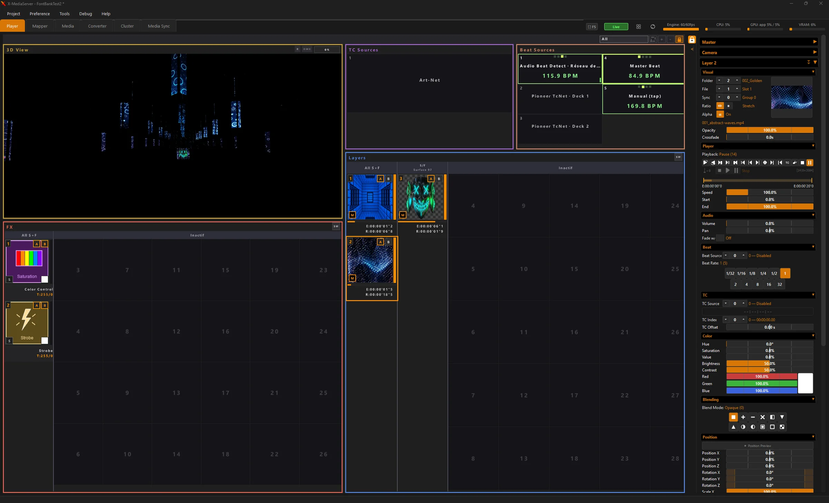The height and width of the screenshot is (503, 829).
Task: Open the Preference menu
Action: (40, 14)
